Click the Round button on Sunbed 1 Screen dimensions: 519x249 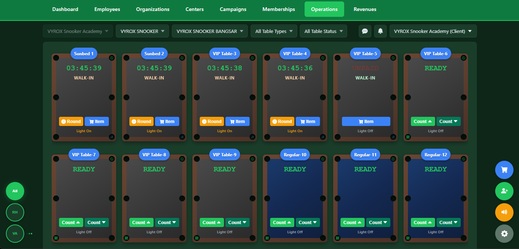pyautogui.click(x=71, y=121)
